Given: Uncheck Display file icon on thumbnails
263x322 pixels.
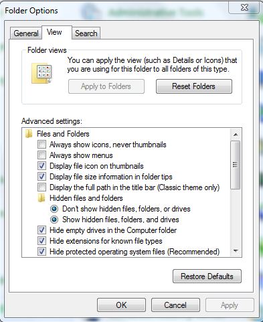Looking at the screenshot, I should 41,166.
